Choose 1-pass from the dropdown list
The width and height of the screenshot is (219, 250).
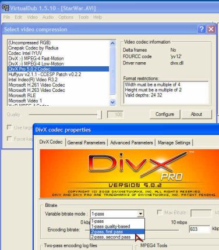tap(117, 221)
